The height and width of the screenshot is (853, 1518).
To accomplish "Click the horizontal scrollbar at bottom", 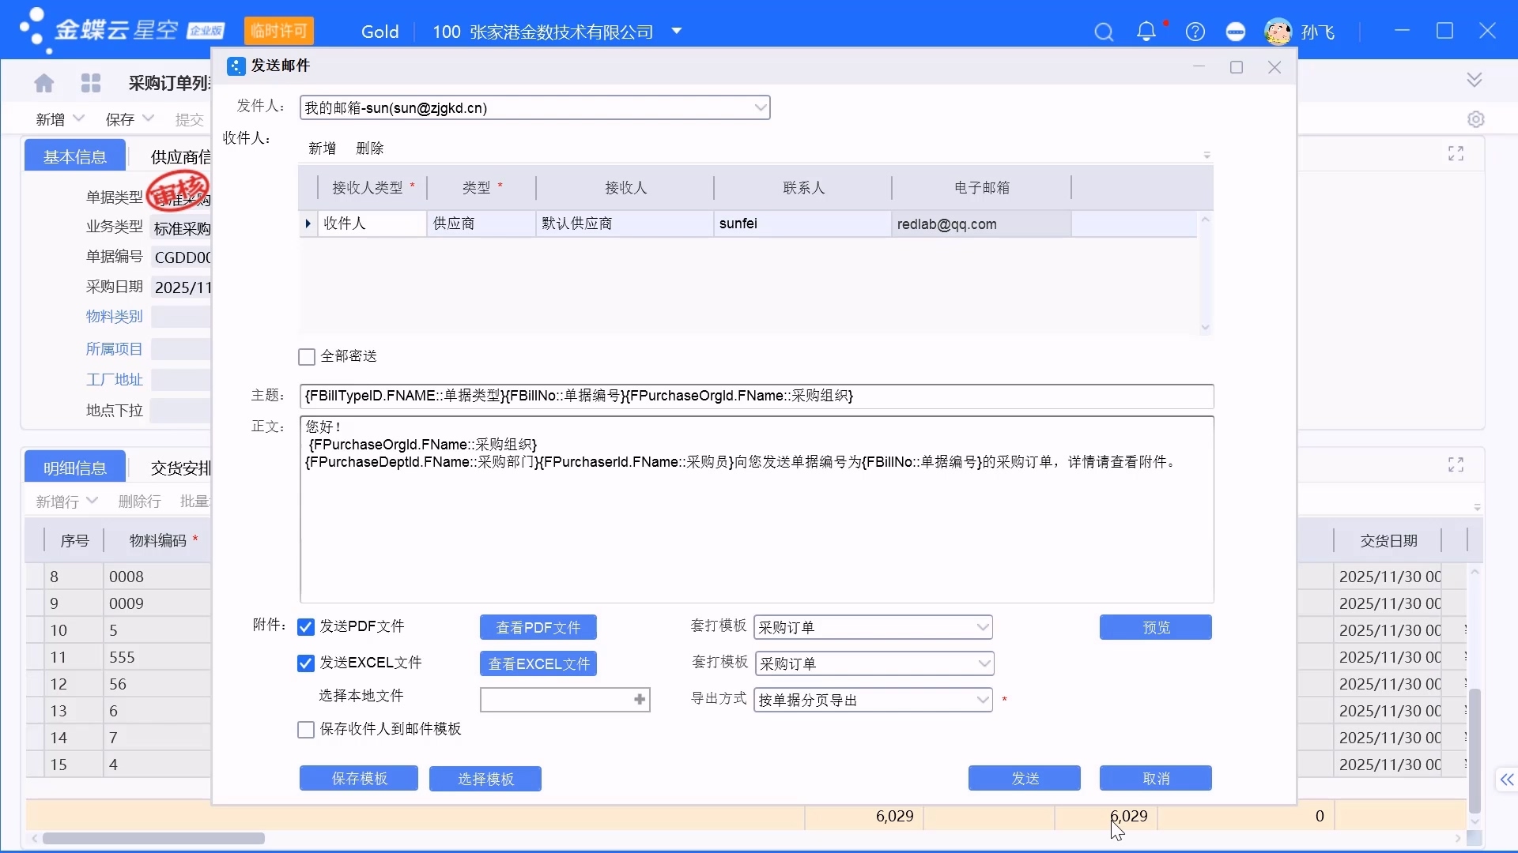I will [153, 838].
